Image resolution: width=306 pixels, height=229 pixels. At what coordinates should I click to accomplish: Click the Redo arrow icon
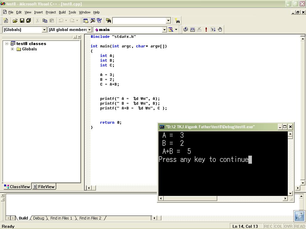click(x=72, y=21)
